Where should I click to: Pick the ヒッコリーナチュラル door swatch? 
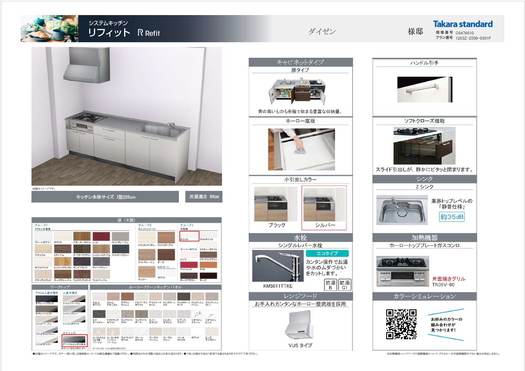pyautogui.click(x=62, y=261)
